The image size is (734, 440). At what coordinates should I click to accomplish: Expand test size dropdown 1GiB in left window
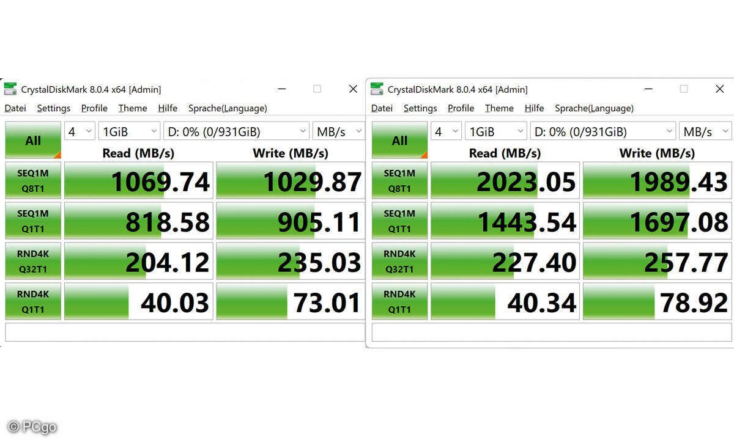pyautogui.click(x=129, y=131)
